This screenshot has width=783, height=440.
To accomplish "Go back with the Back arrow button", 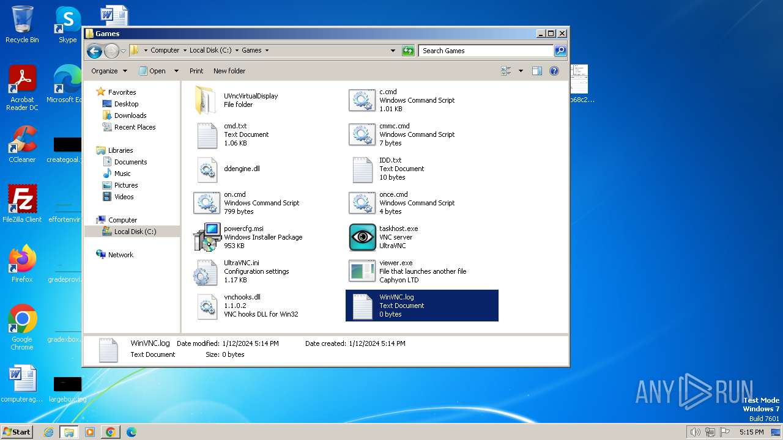I will 94,51.
